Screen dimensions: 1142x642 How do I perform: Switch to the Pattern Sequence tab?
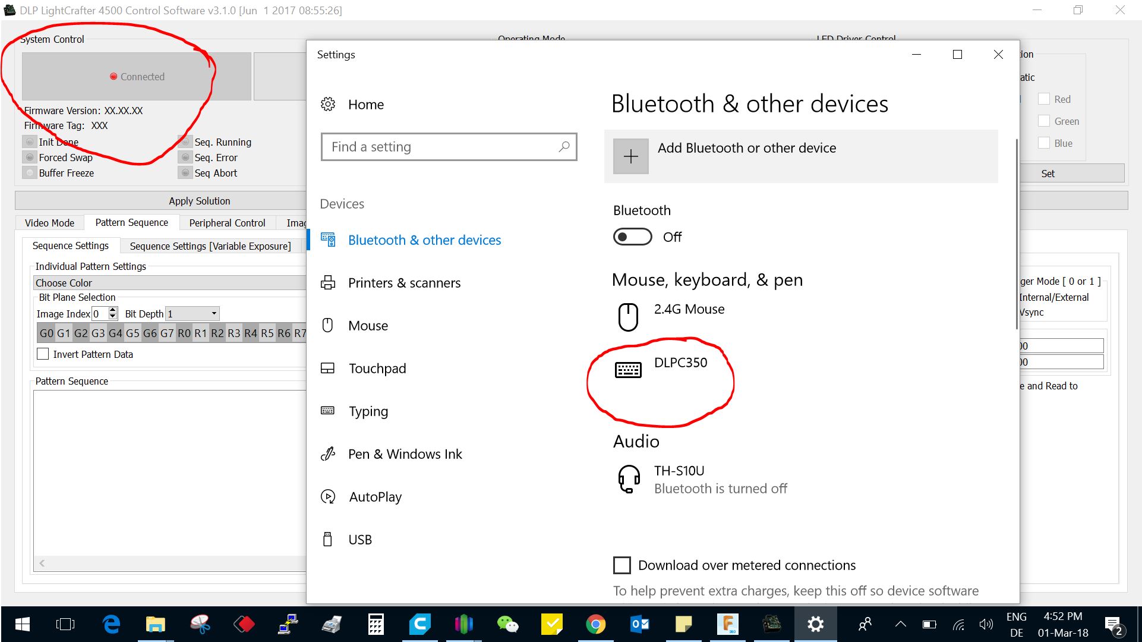click(131, 222)
